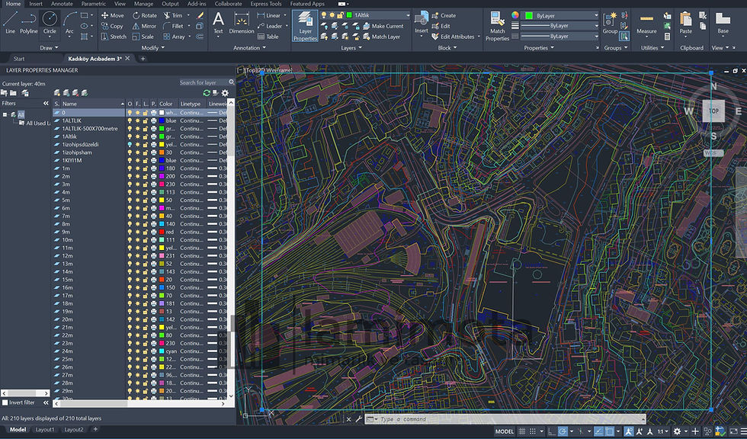The height and width of the screenshot is (439, 747).
Task: Open the Insert ribbon tab
Action: click(x=36, y=4)
